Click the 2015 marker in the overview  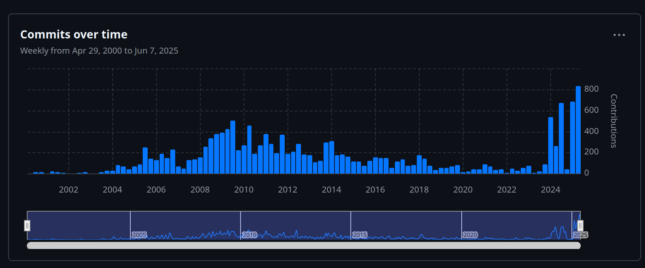[x=360, y=235]
